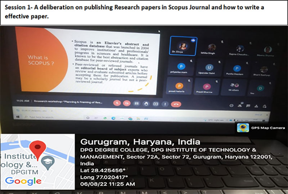Open Cortana from the taskbar circle icon
The height and width of the screenshot is (194, 288).
click(x=88, y=118)
